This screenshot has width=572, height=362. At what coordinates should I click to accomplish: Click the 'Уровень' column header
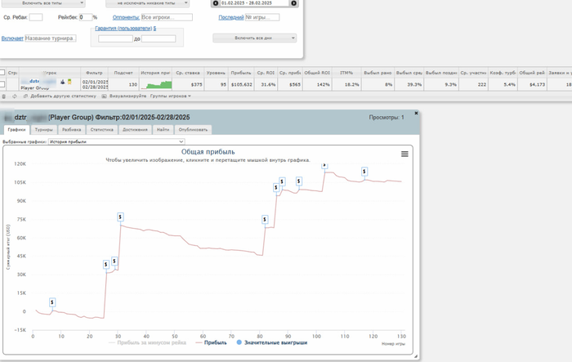[x=216, y=73]
